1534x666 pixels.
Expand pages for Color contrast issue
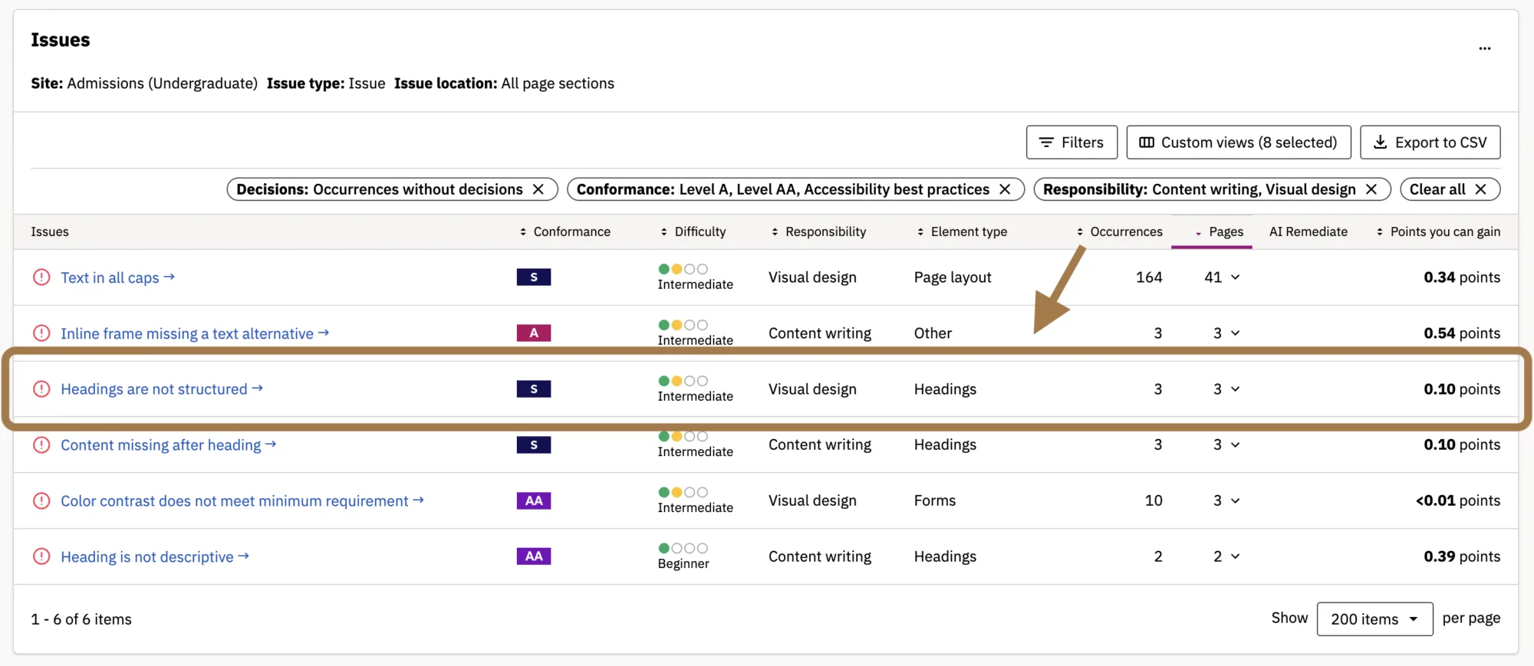click(x=1235, y=501)
